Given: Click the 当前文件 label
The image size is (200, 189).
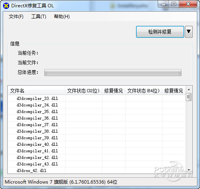Looking at the screenshot, I should [x=28, y=63].
